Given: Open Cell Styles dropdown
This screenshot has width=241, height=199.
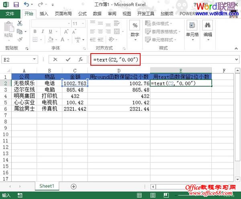Looking at the screenshot, I should (x=161, y=40).
